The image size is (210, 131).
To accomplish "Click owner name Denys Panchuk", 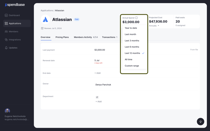I will coord(103,85).
